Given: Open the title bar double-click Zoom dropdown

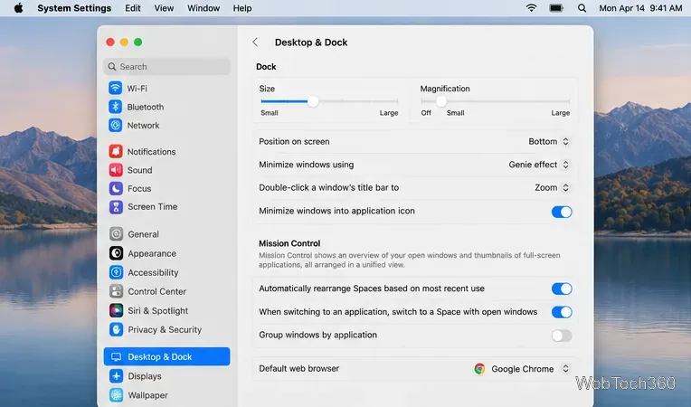Looking at the screenshot, I should [553, 187].
